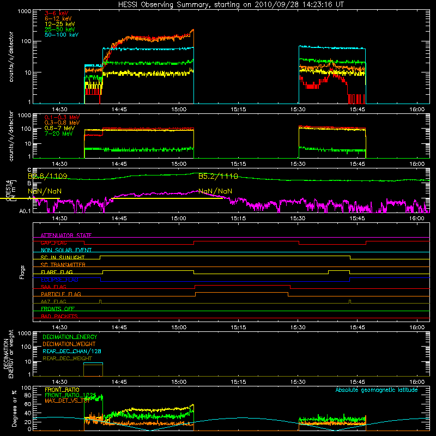Click the DECIMATION_ENERGY legend label

tap(70, 337)
